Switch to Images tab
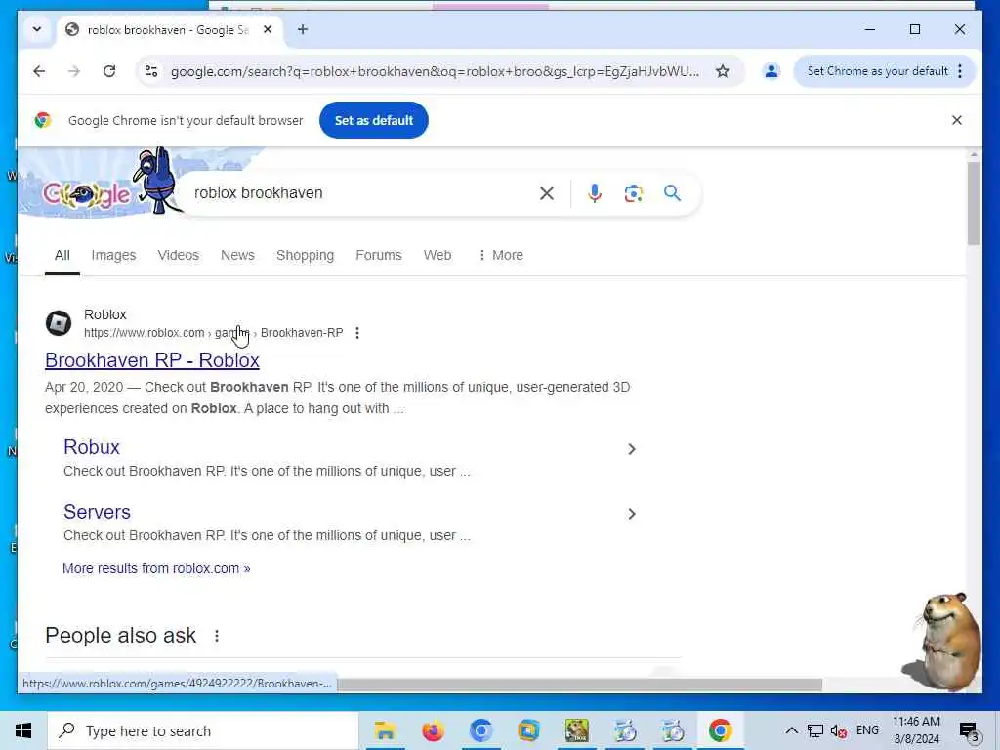Image resolution: width=1000 pixels, height=750 pixels. point(113,255)
